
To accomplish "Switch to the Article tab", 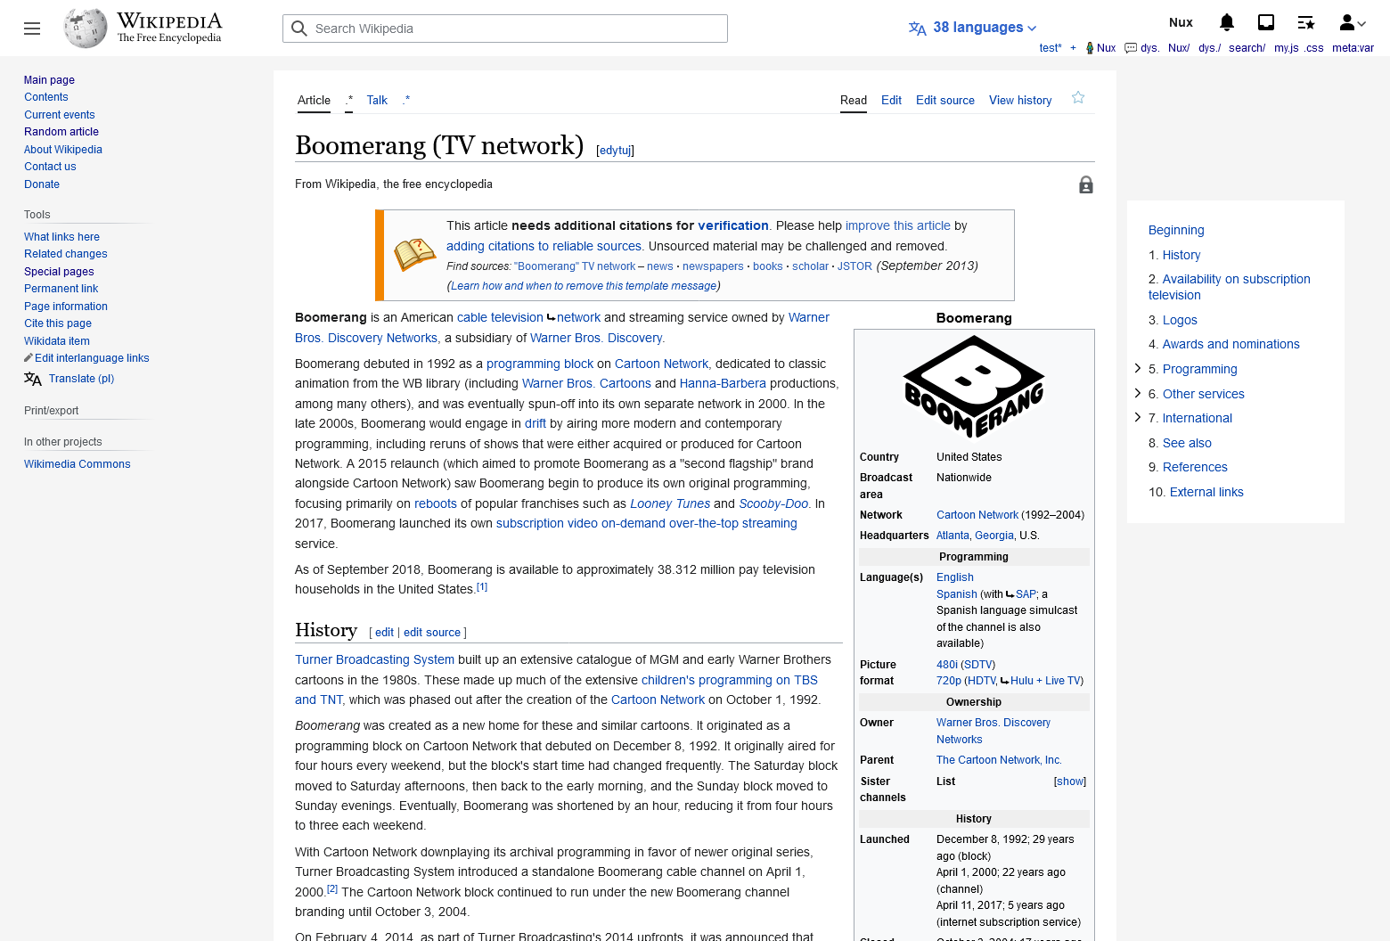I will (x=314, y=101).
